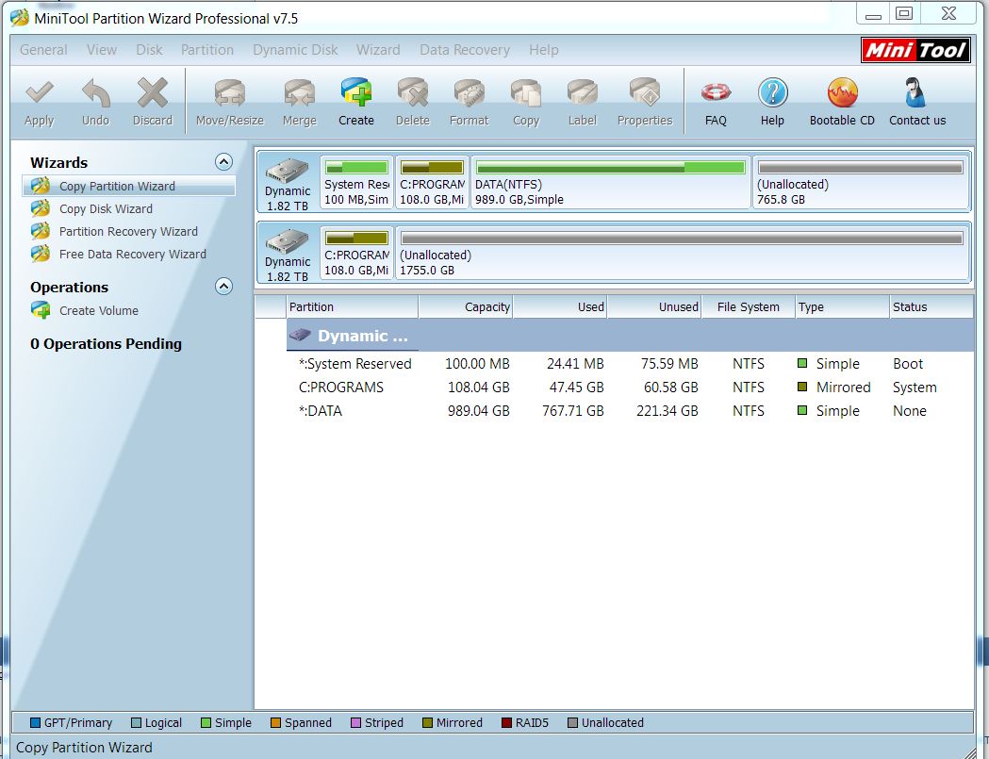
Task: Collapse the Wizards section
Action: 223,162
